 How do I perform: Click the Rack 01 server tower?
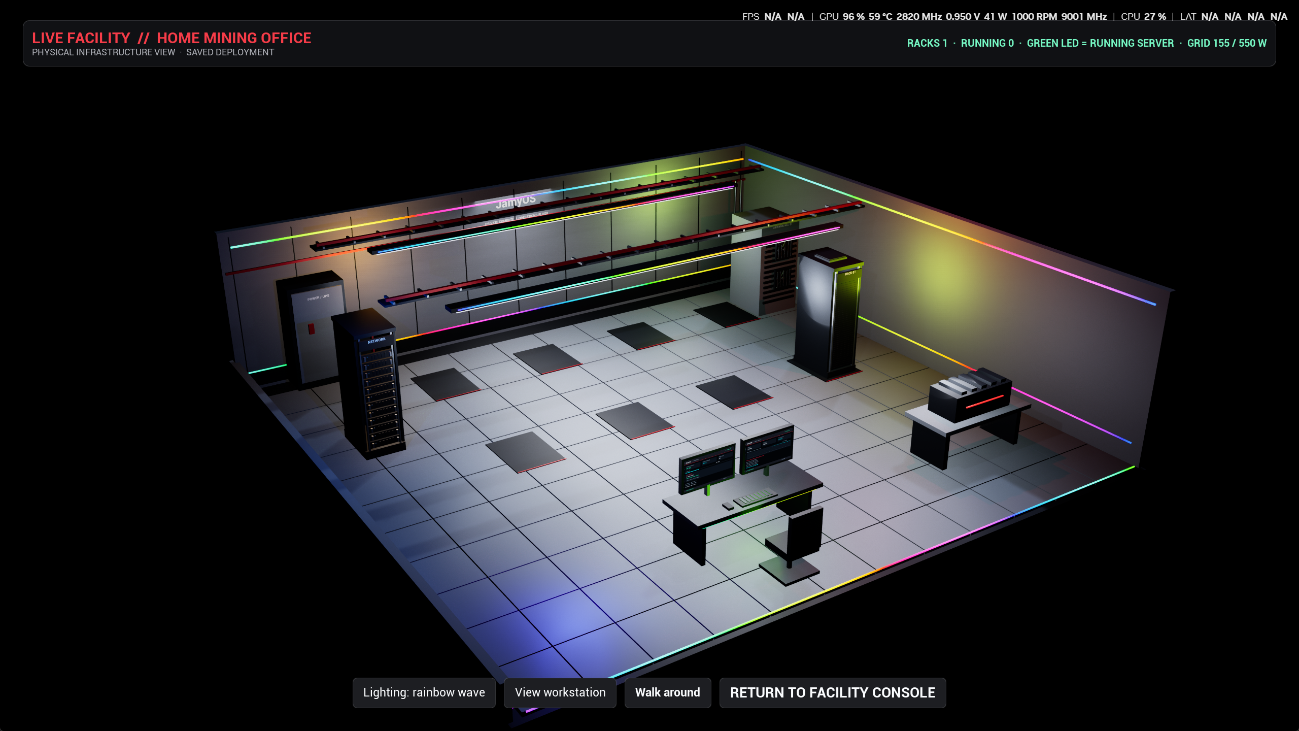coord(828,315)
